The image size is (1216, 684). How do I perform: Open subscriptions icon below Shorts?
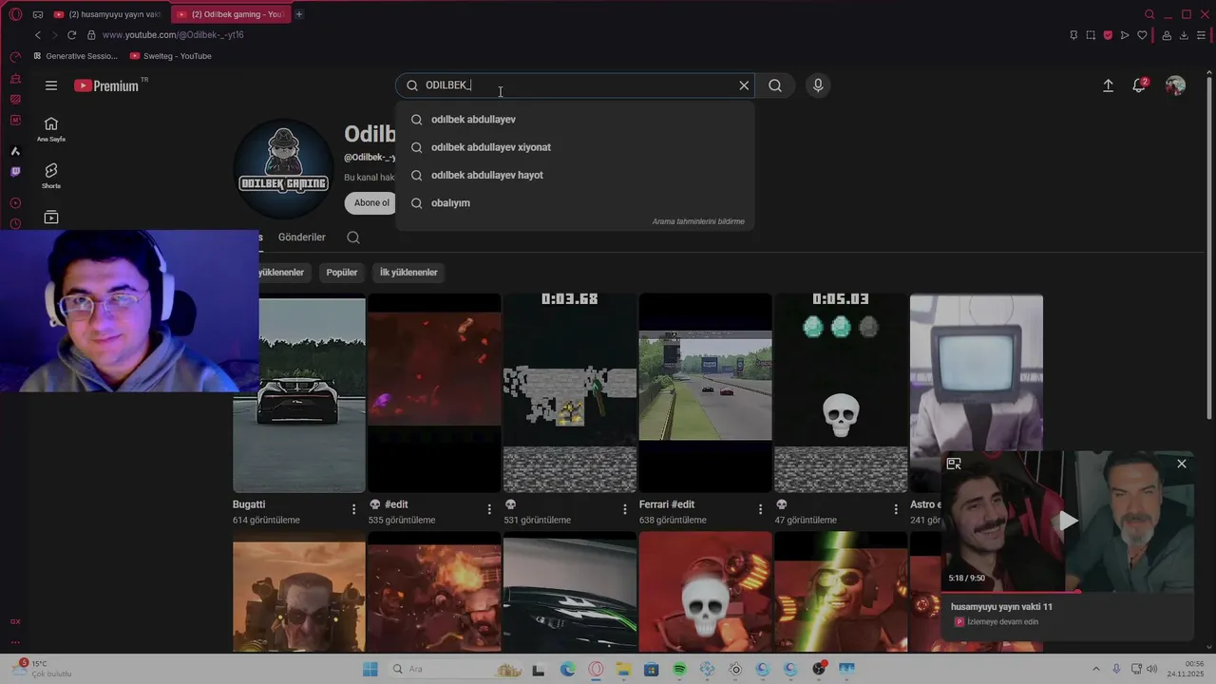[51, 218]
